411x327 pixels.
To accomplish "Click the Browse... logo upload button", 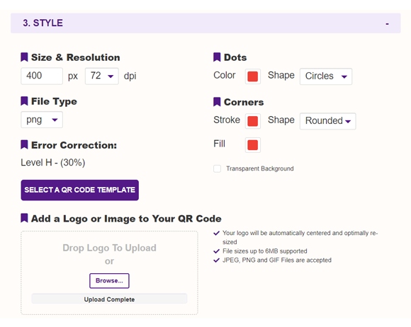I will (109, 281).
